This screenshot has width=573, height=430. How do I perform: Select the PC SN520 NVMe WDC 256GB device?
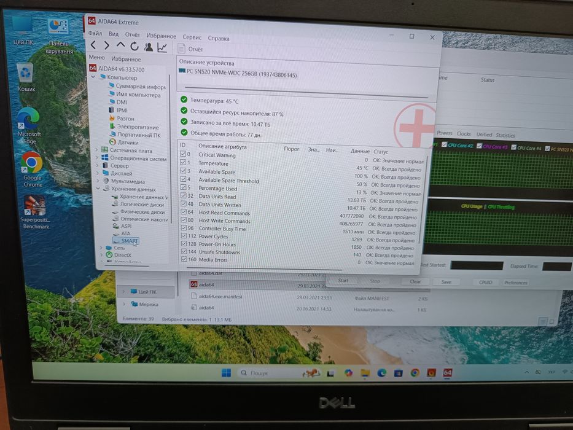point(238,73)
